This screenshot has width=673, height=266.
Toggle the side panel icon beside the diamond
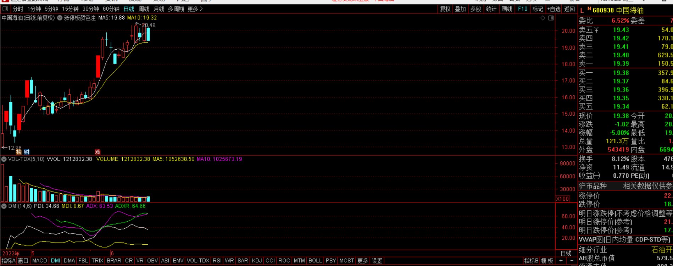551,18
